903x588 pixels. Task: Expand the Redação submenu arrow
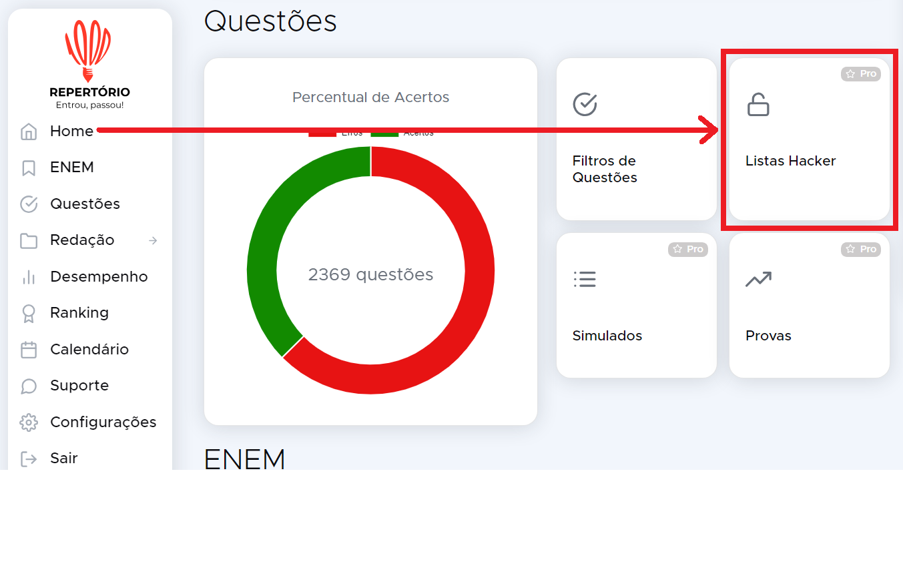click(153, 240)
